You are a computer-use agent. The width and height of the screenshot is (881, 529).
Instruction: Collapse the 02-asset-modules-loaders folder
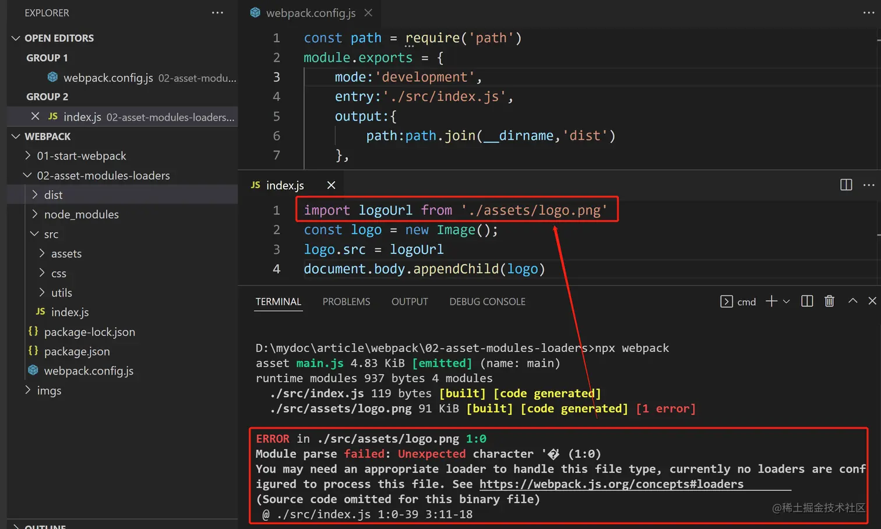click(27, 175)
